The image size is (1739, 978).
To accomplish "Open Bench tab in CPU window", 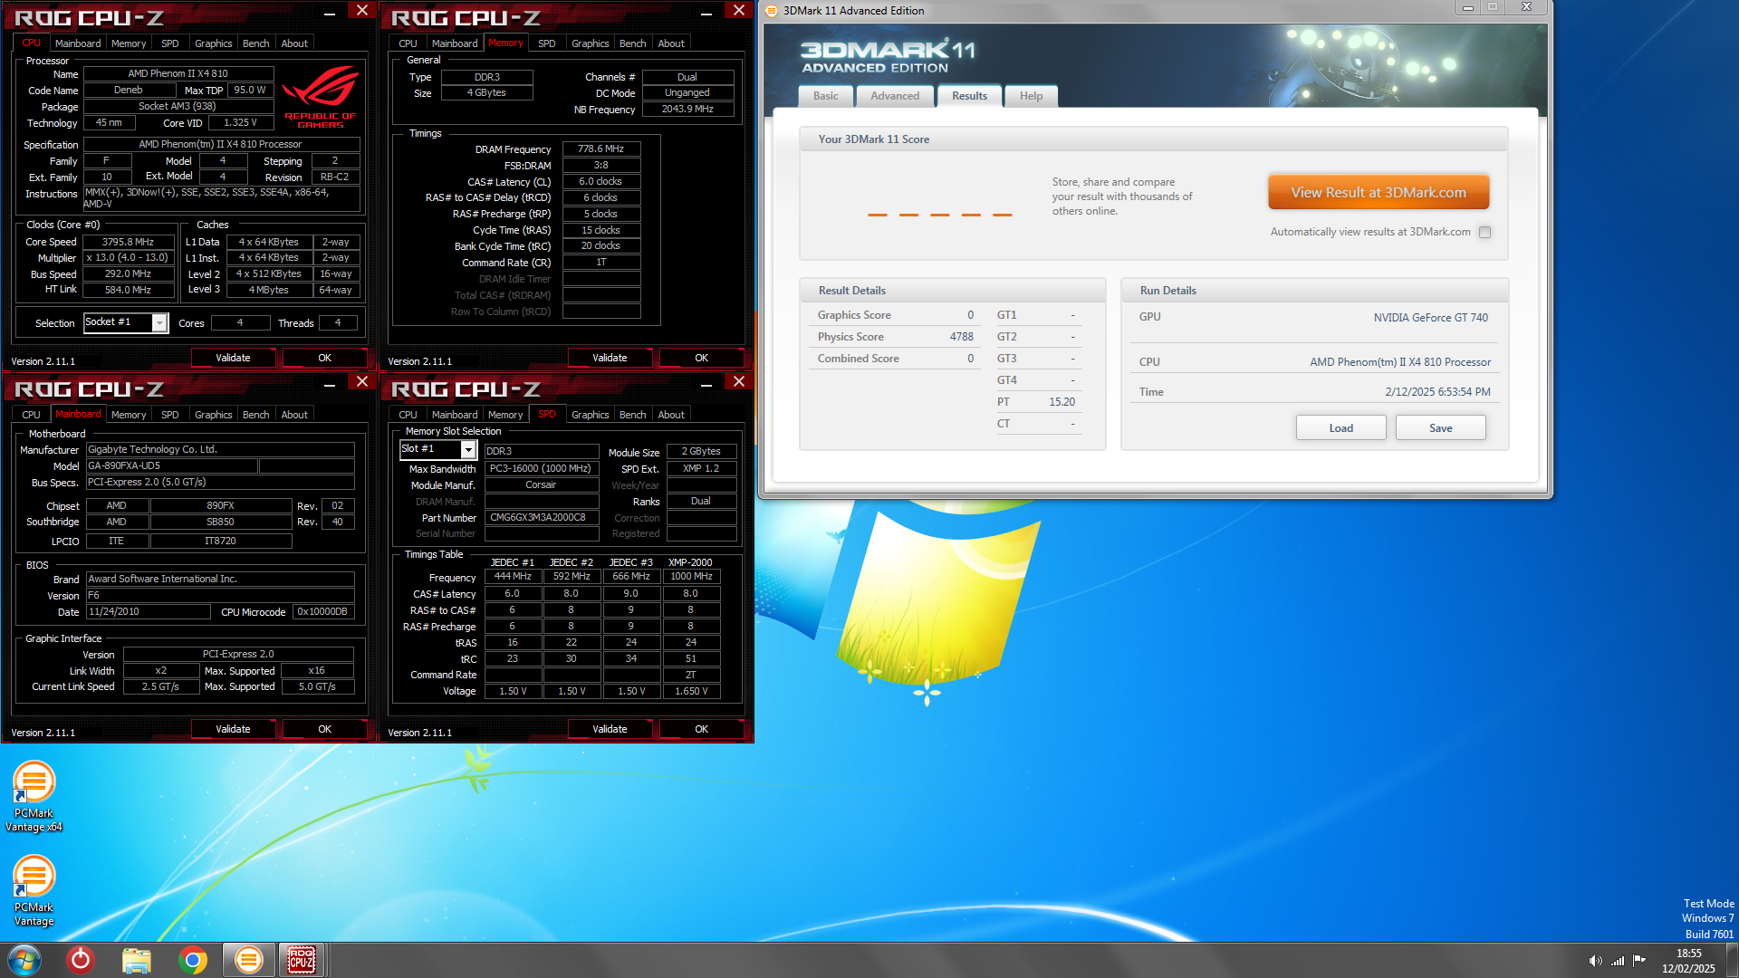I will pyautogui.click(x=255, y=43).
